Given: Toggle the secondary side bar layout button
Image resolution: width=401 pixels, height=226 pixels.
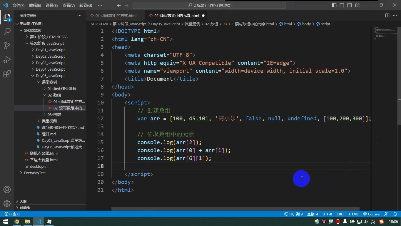Looking at the screenshot, I should coord(350,5).
